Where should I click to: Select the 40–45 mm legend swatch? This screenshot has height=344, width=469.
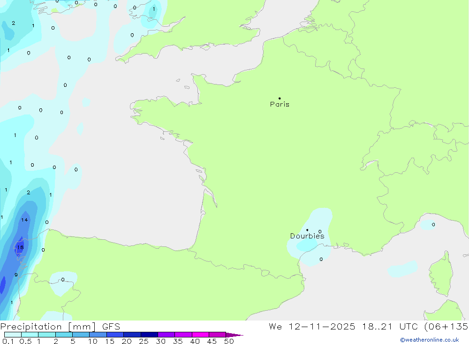click(x=200, y=335)
